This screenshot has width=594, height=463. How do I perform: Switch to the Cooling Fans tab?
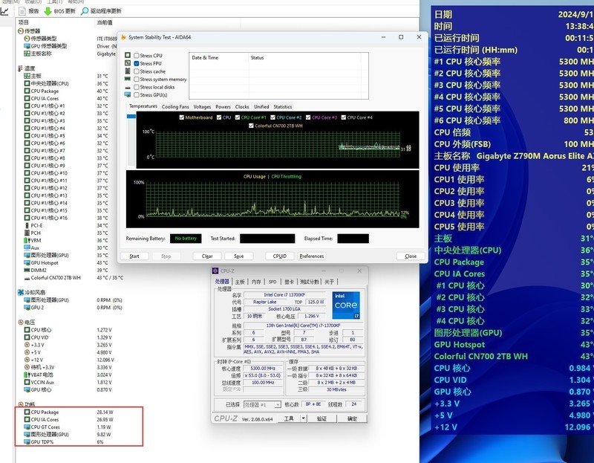point(175,107)
